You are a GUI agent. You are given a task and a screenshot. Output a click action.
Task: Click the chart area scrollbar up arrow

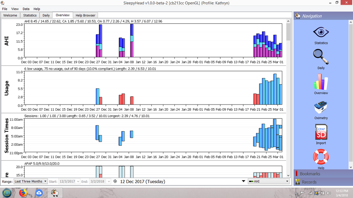288,21
